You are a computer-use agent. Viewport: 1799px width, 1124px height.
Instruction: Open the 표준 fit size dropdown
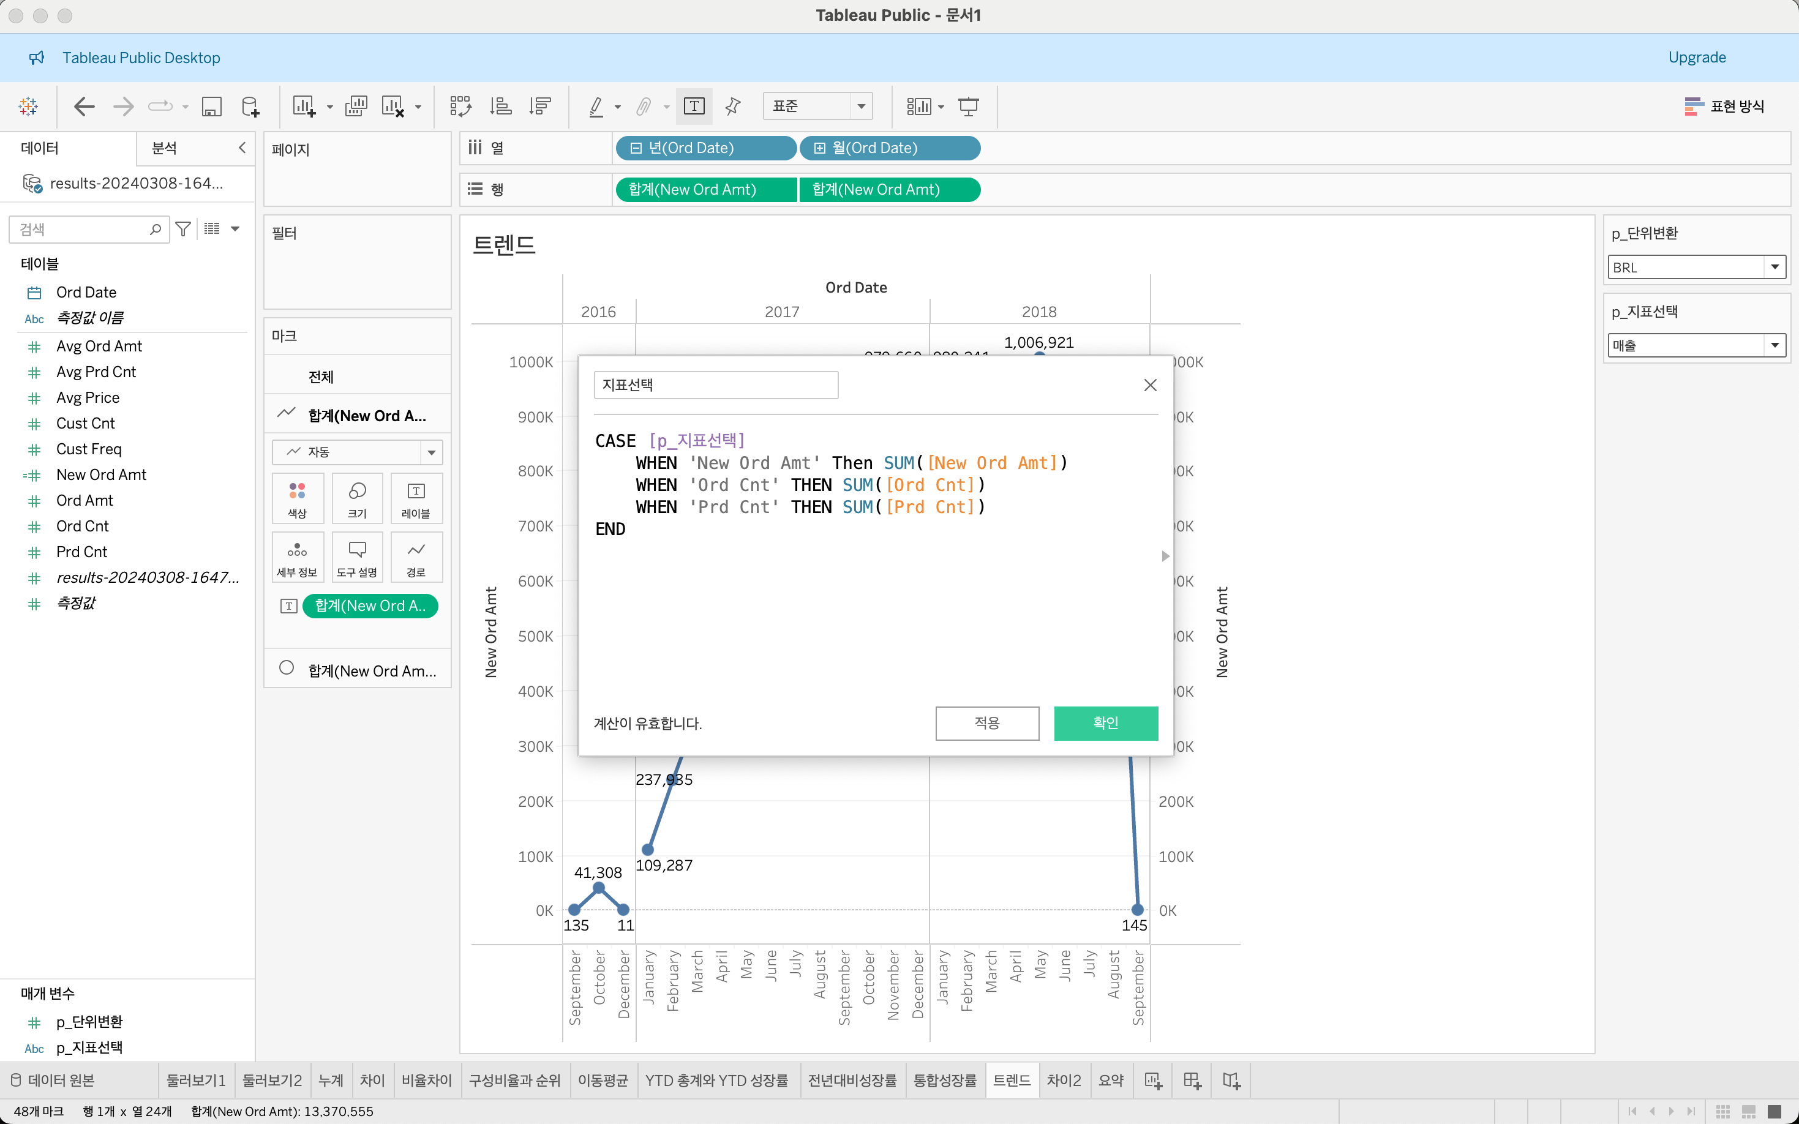point(861,107)
